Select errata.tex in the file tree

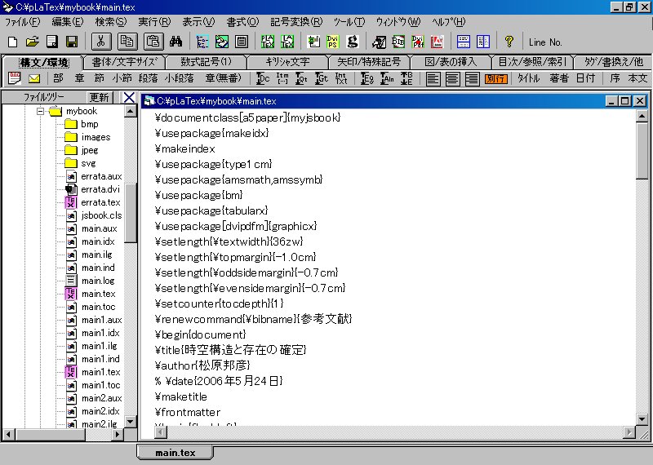(x=100, y=202)
